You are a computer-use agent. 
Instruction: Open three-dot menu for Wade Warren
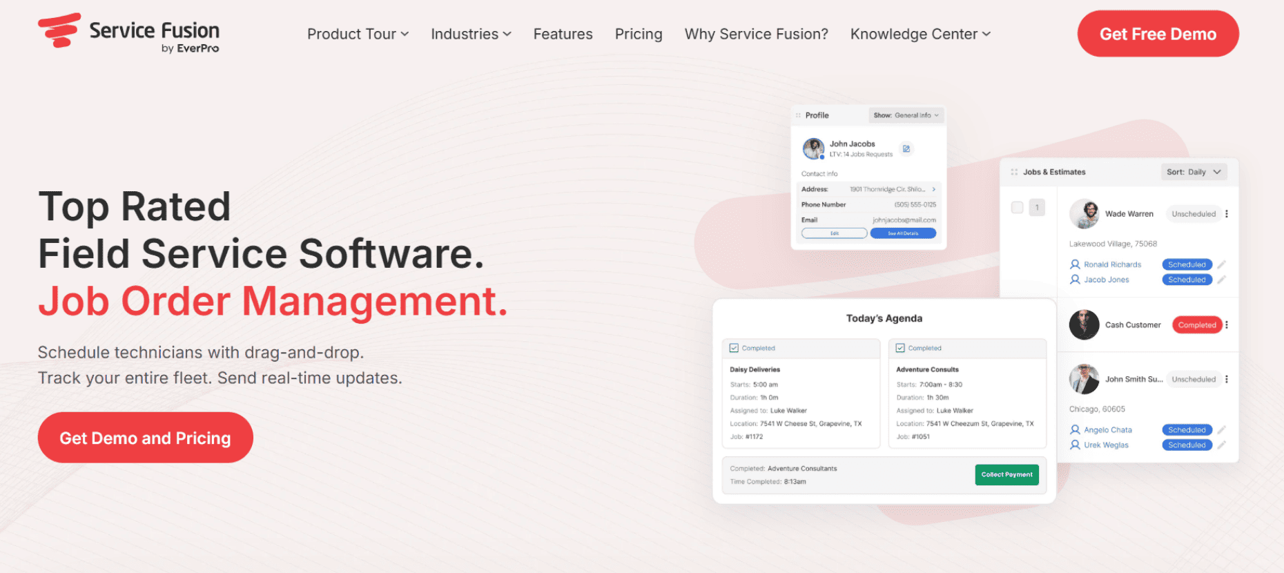coord(1227,214)
